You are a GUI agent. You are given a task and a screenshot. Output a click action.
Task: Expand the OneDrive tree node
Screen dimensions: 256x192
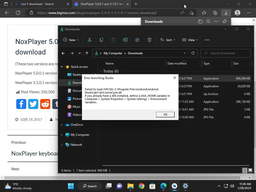pos(62,125)
